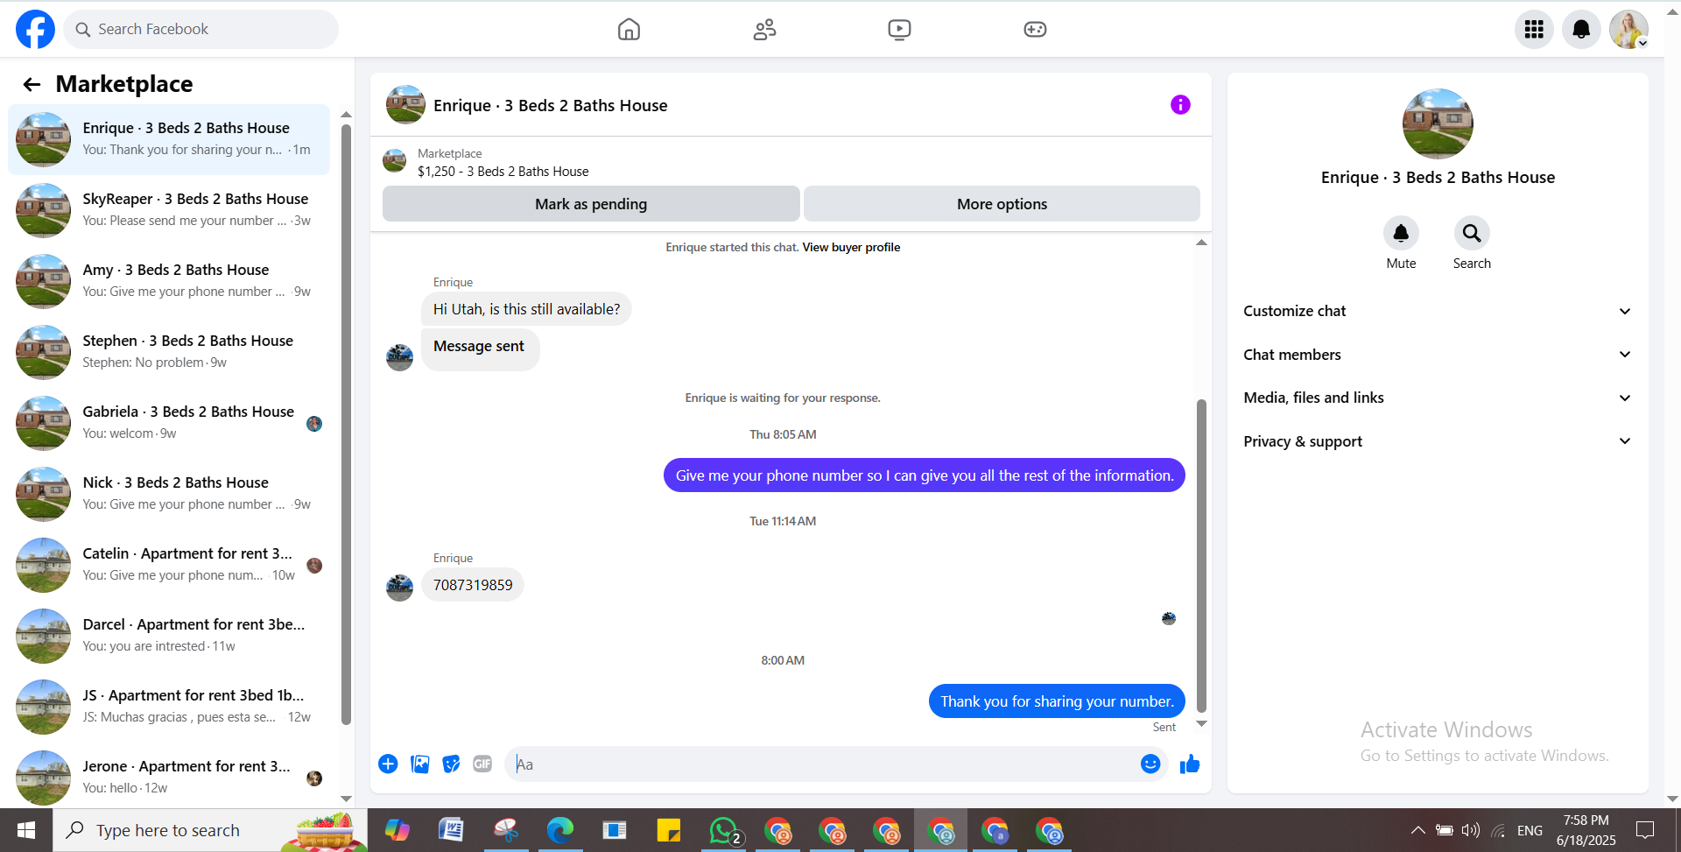The height and width of the screenshot is (852, 1681).
Task: Select the Darcel apartment conversation
Action: 169,636
